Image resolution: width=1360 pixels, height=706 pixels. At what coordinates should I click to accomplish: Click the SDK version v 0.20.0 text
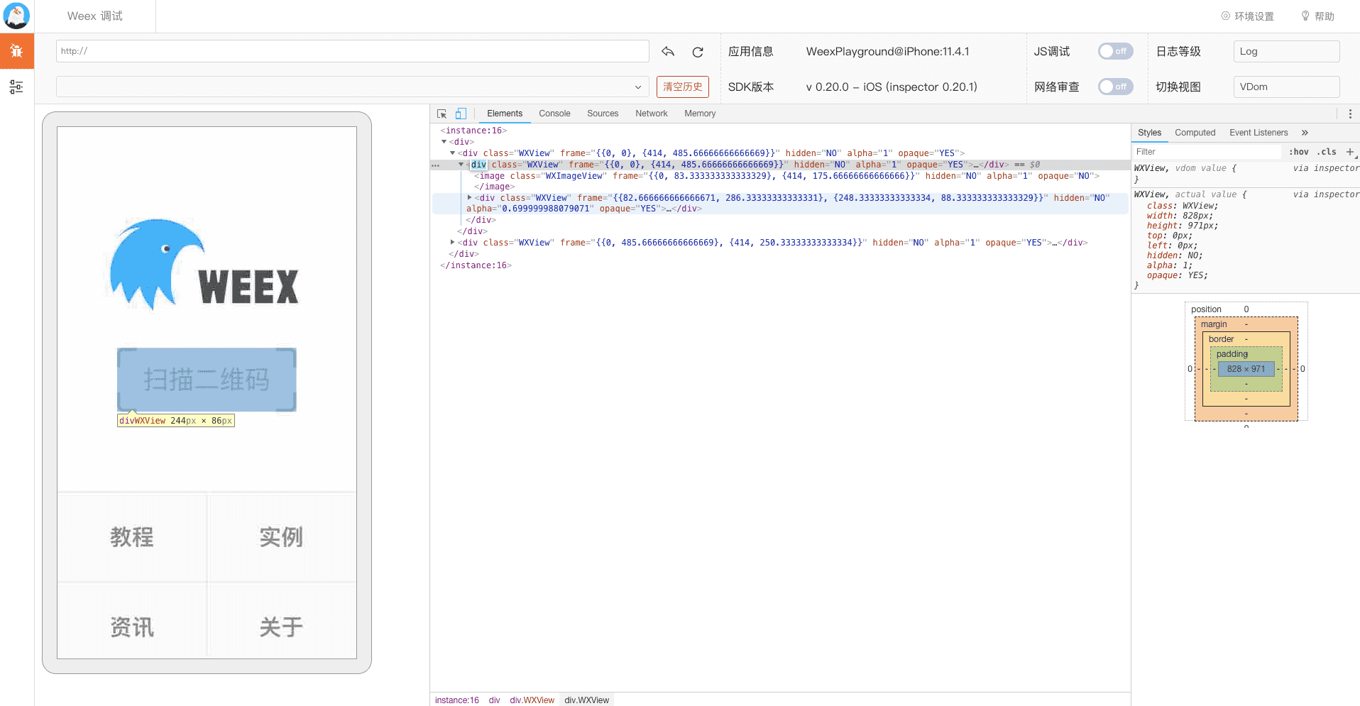(892, 87)
